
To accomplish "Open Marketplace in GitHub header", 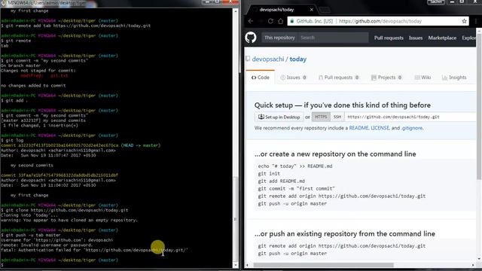I will click(x=442, y=38).
